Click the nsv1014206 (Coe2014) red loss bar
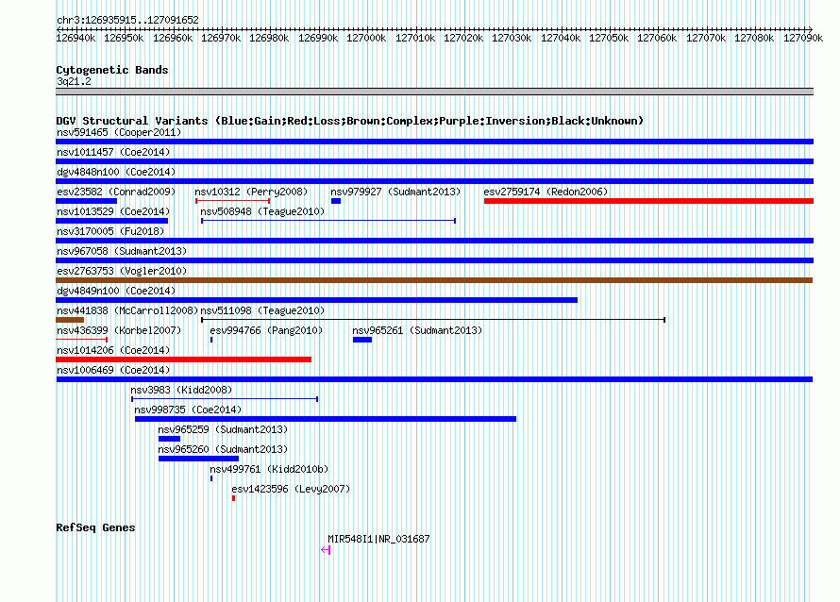 click(x=184, y=360)
